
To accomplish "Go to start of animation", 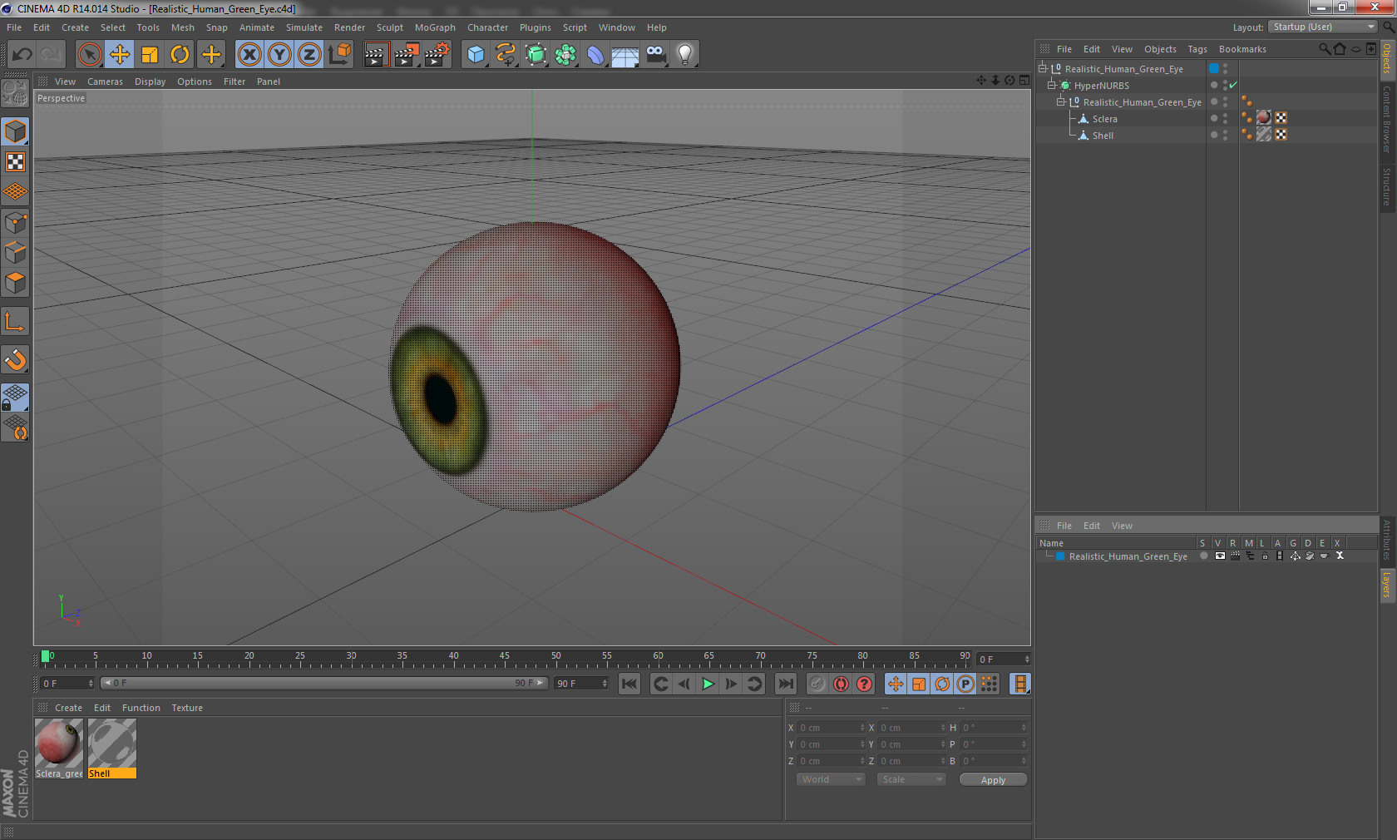I will click(629, 684).
